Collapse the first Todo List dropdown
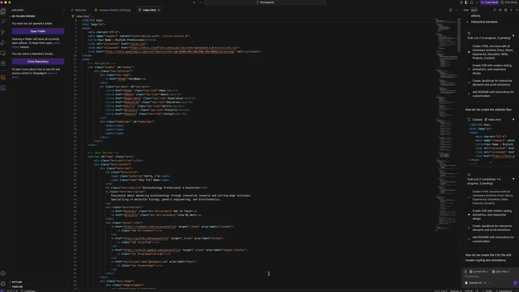Viewport: 519px width, 292px height. 513,36
